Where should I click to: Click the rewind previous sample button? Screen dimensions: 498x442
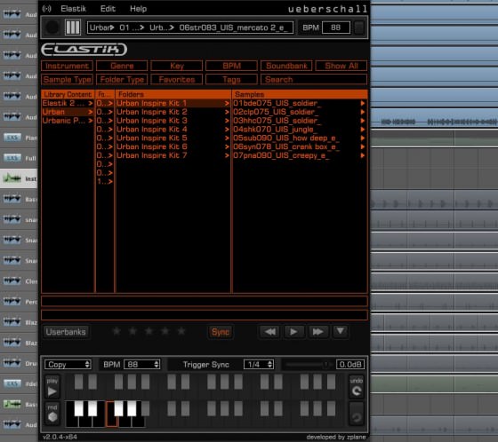270,332
